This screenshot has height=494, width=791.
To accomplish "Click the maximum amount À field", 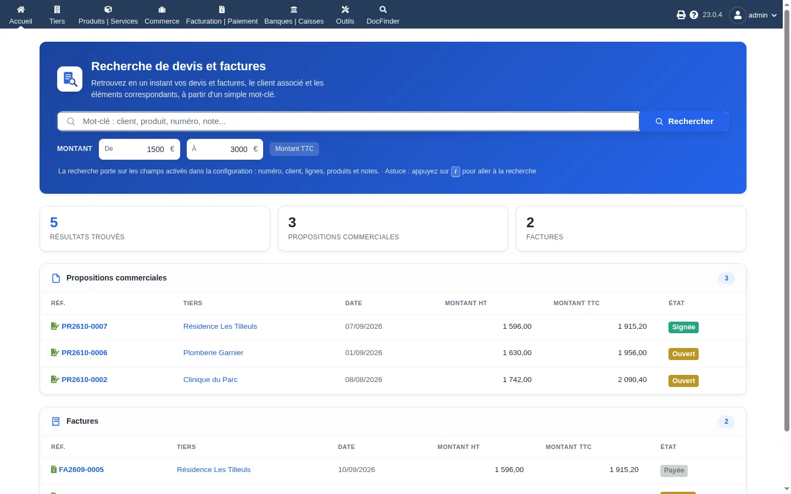I will point(225,149).
